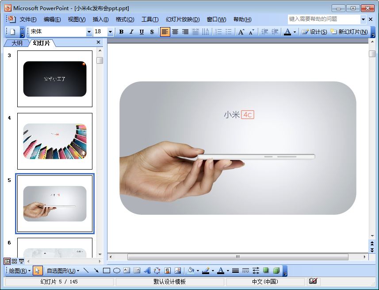Viewport: 379px width, 290px height.
Task: Switch to slide sorter view
Action: click(x=14, y=261)
